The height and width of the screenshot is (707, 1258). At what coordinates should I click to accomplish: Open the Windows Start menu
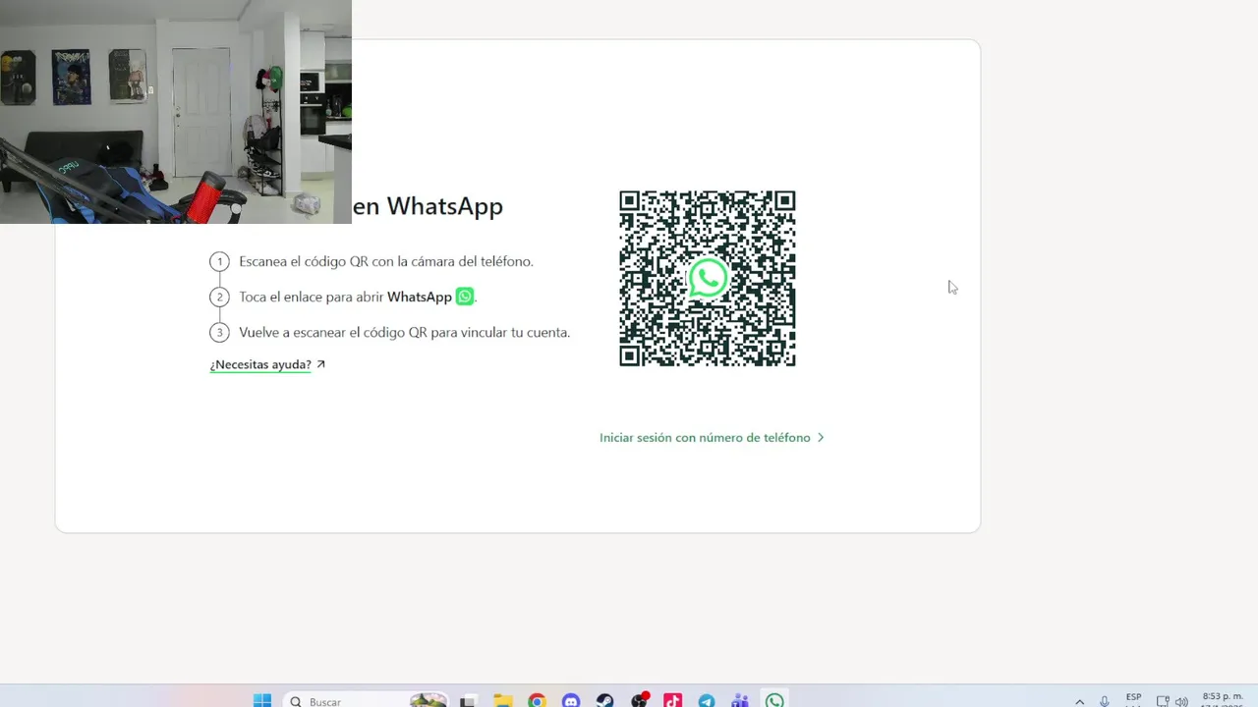pos(262,700)
